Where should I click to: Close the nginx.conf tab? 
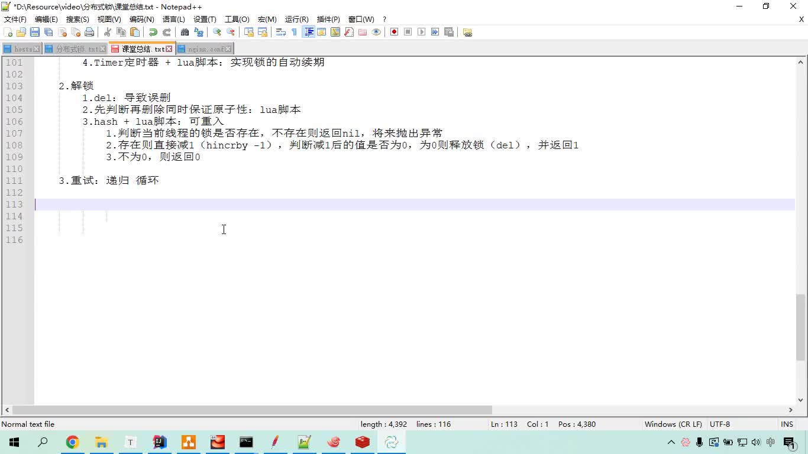point(229,49)
